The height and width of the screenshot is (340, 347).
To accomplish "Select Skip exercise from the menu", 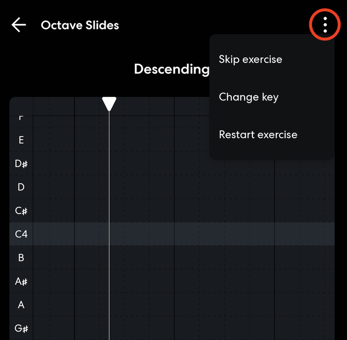I will point(250,59).
